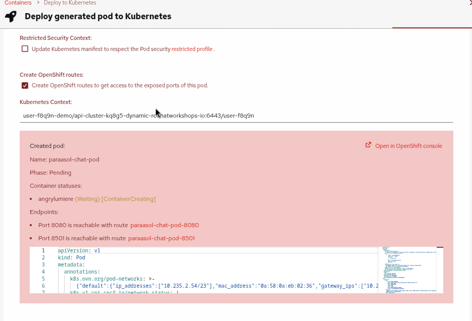
Task: Open the restricted profile link
Action: click(x=192, y=49)
